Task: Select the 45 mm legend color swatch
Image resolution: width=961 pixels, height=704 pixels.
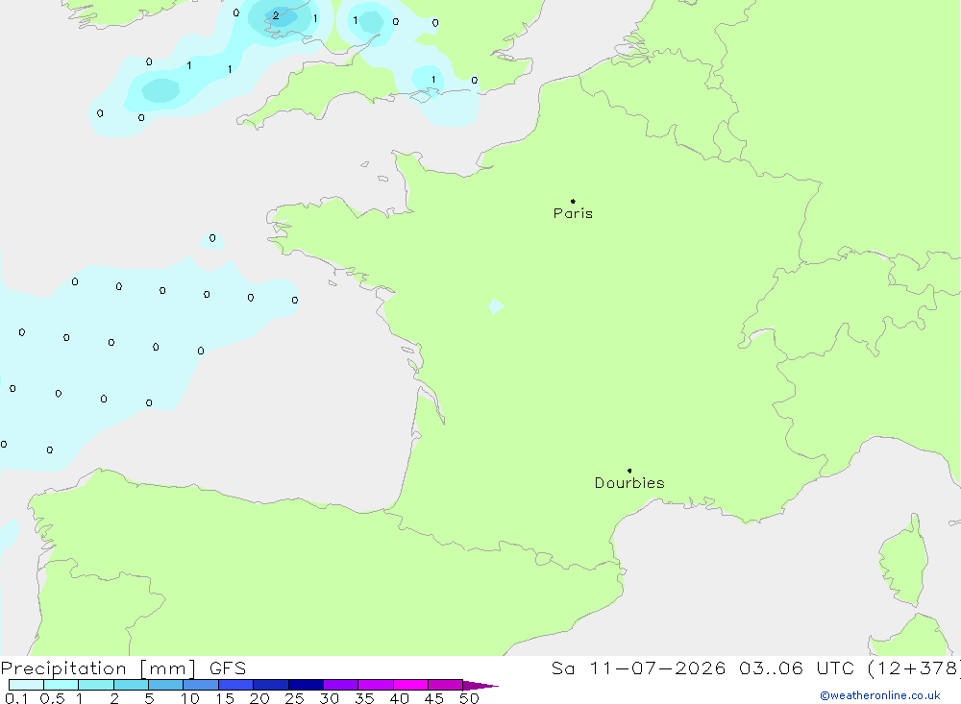Action: tap(446, 685)
